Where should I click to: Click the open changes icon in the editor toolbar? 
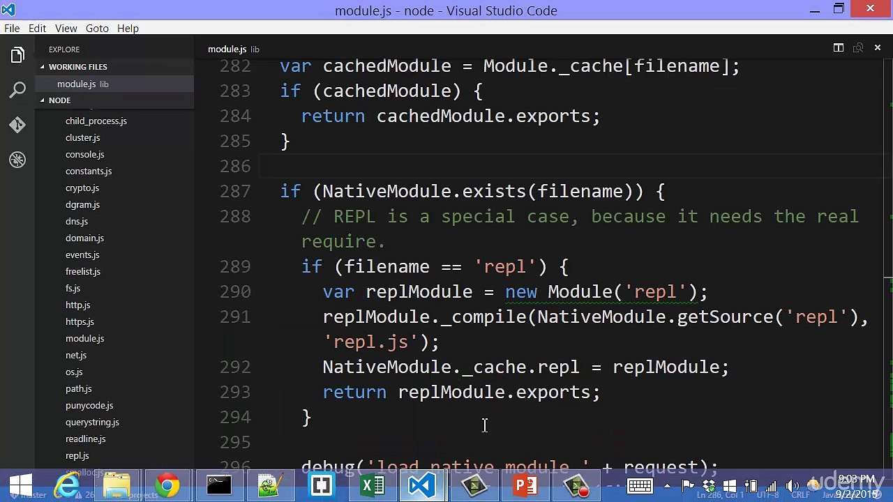(x=858, y=48)
